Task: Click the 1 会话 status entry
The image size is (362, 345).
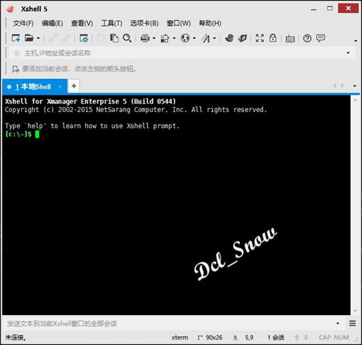Action: pos(275,337)
